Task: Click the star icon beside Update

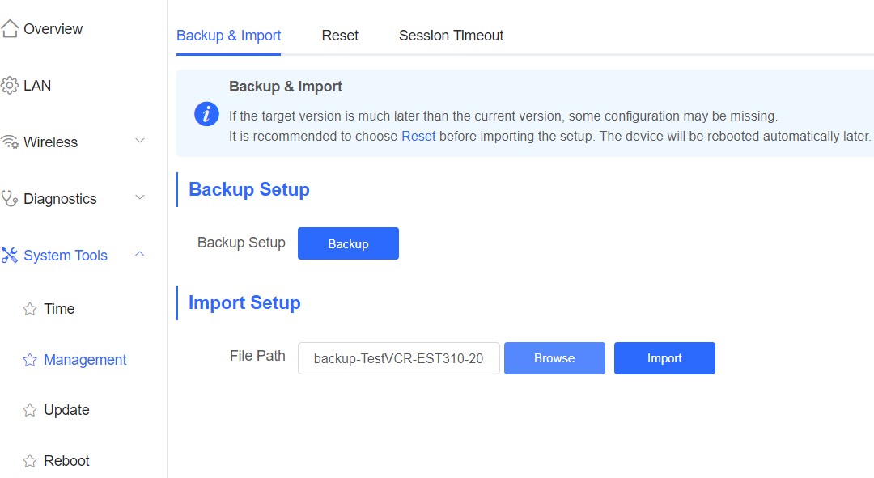Action: pos(30,410)
